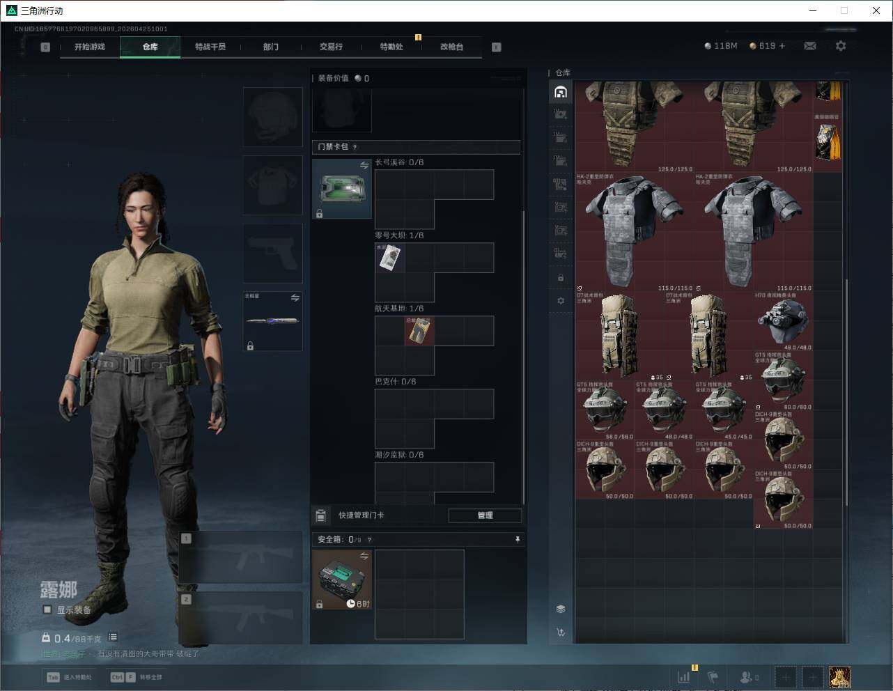Screen dimensions: 893x691
Task: Click the plus icon beside 619 currency
Action: (782, 46)
